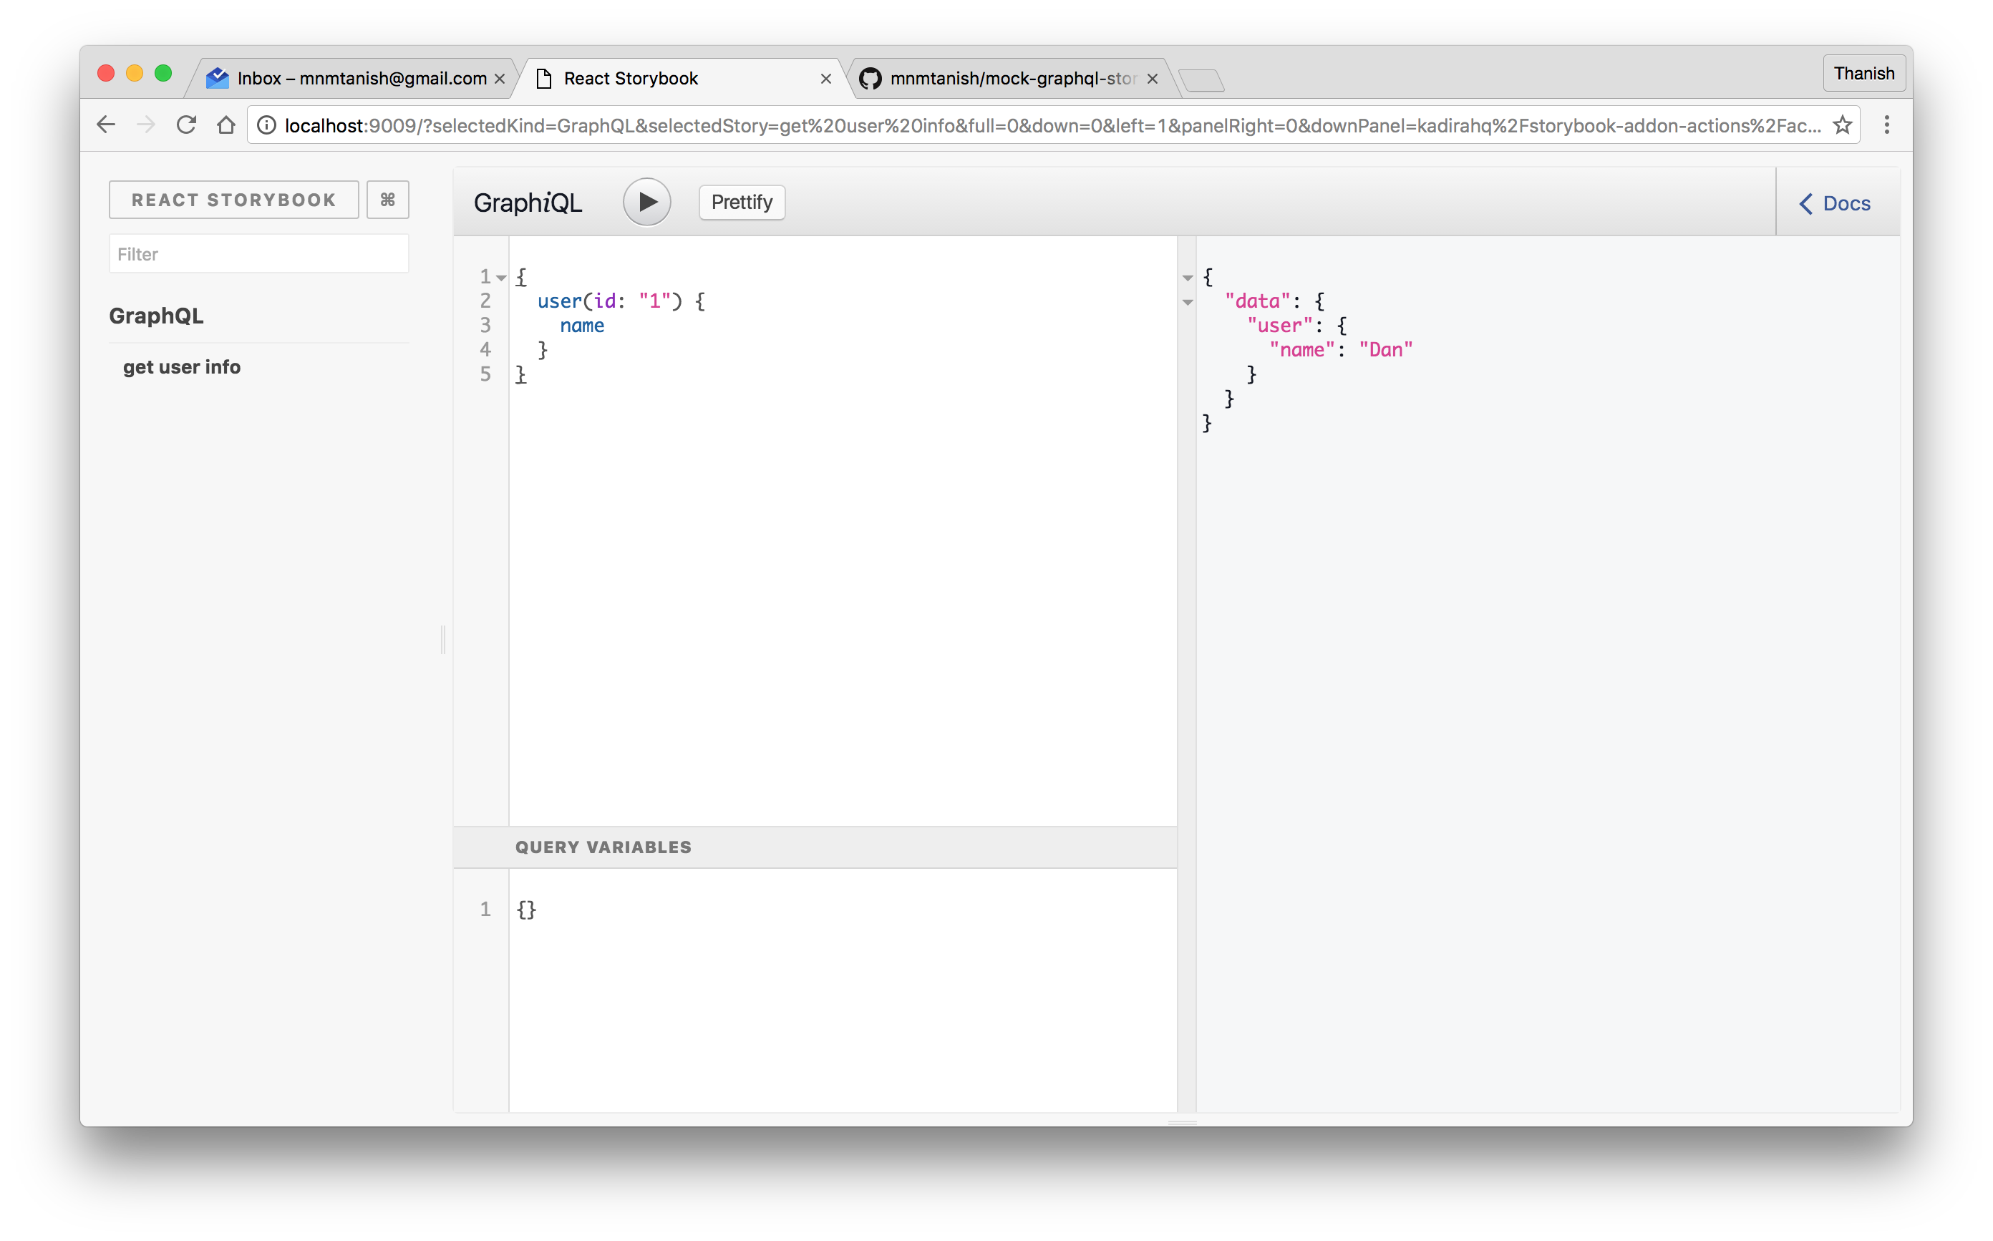Click the browser back navigation arrow

tap(110, 126)
